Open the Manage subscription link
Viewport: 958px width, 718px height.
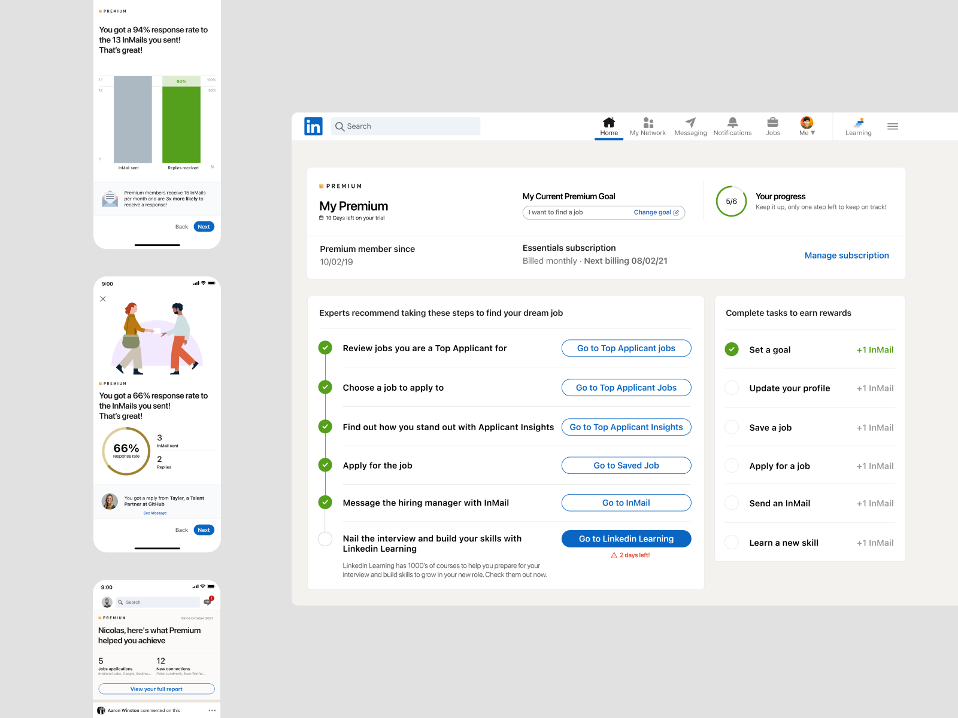(x=846, y=255)
